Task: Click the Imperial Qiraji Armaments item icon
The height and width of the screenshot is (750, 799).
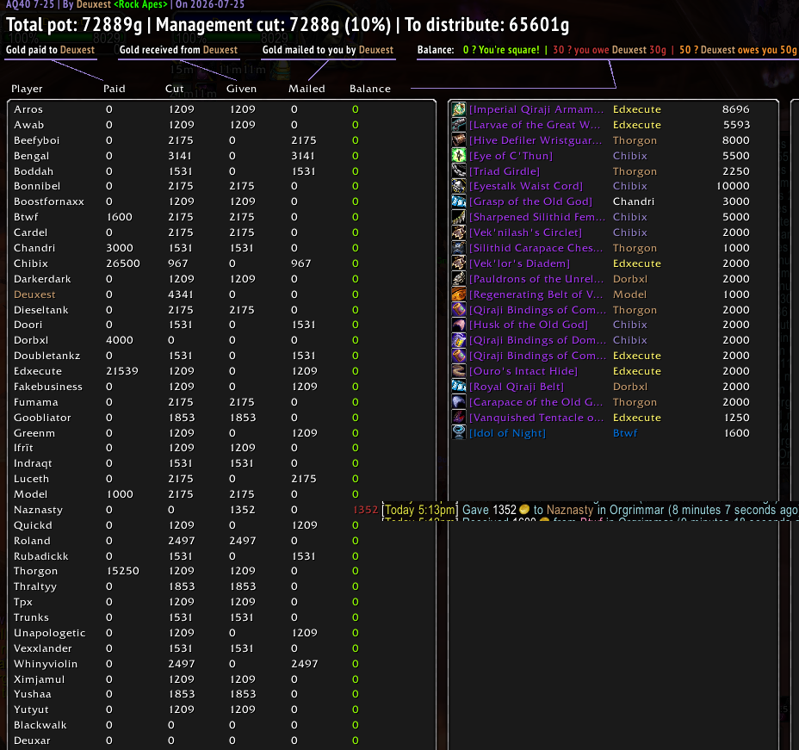Action: pos(459,109)
